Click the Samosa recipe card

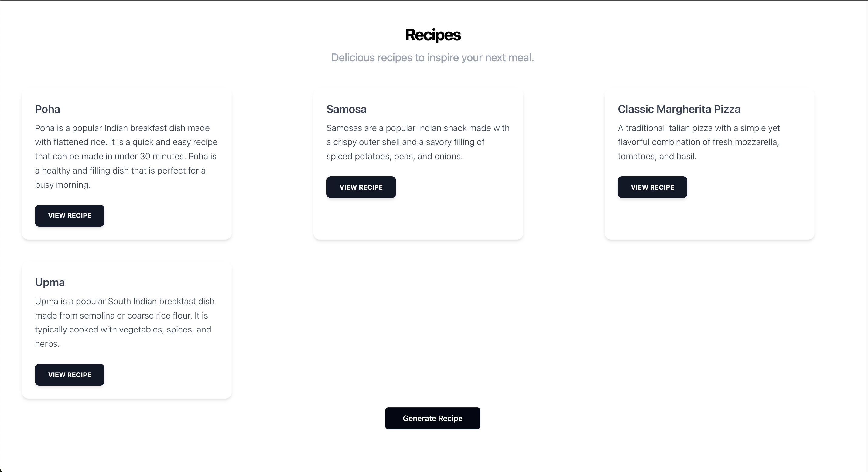418,164
